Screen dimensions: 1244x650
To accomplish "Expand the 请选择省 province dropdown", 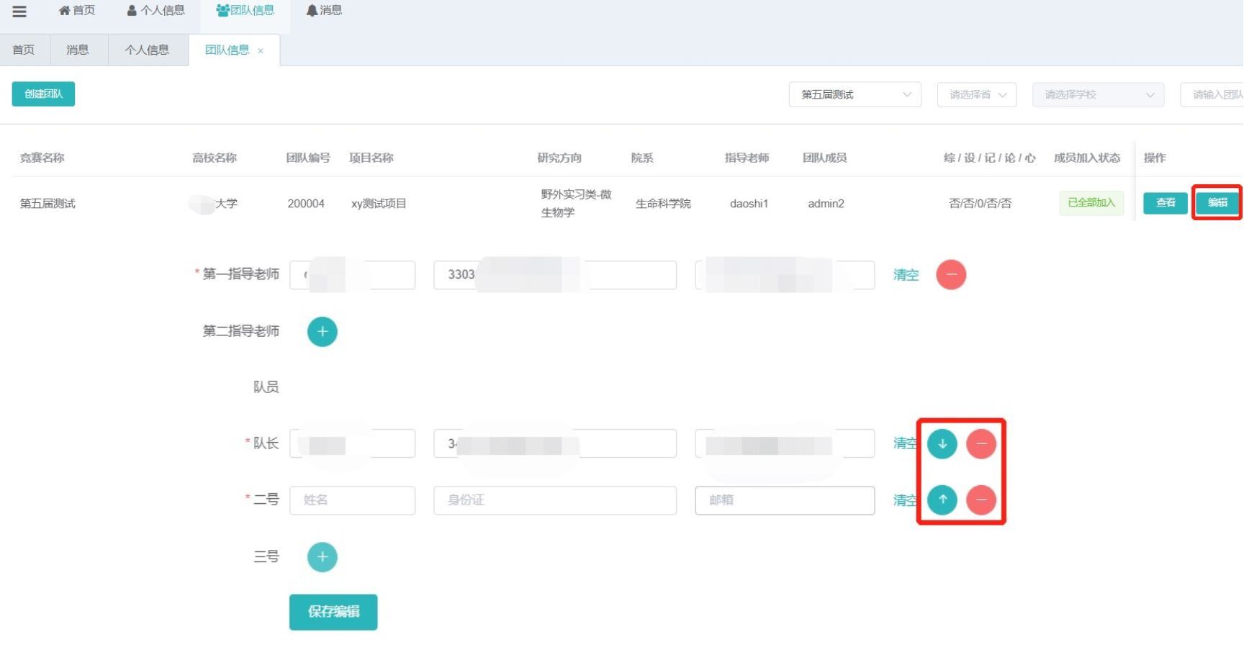I will (x=976, y=95).
